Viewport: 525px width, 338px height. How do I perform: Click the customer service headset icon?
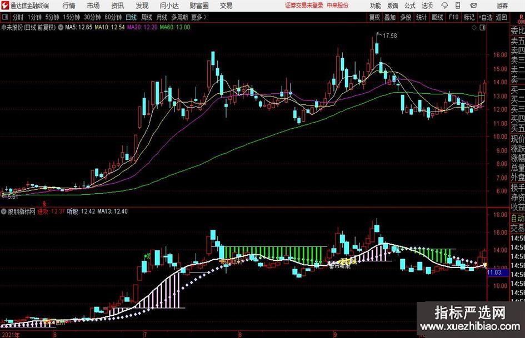click(444, 6)
